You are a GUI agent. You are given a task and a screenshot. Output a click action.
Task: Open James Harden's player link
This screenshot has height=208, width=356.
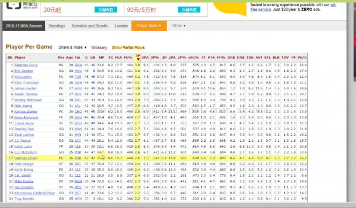tap(26, 88)
